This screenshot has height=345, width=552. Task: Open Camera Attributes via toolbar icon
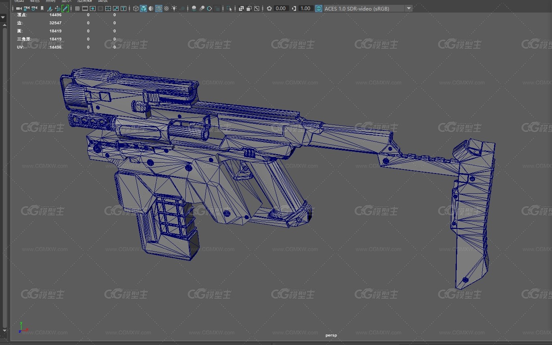tap(34, 8)
